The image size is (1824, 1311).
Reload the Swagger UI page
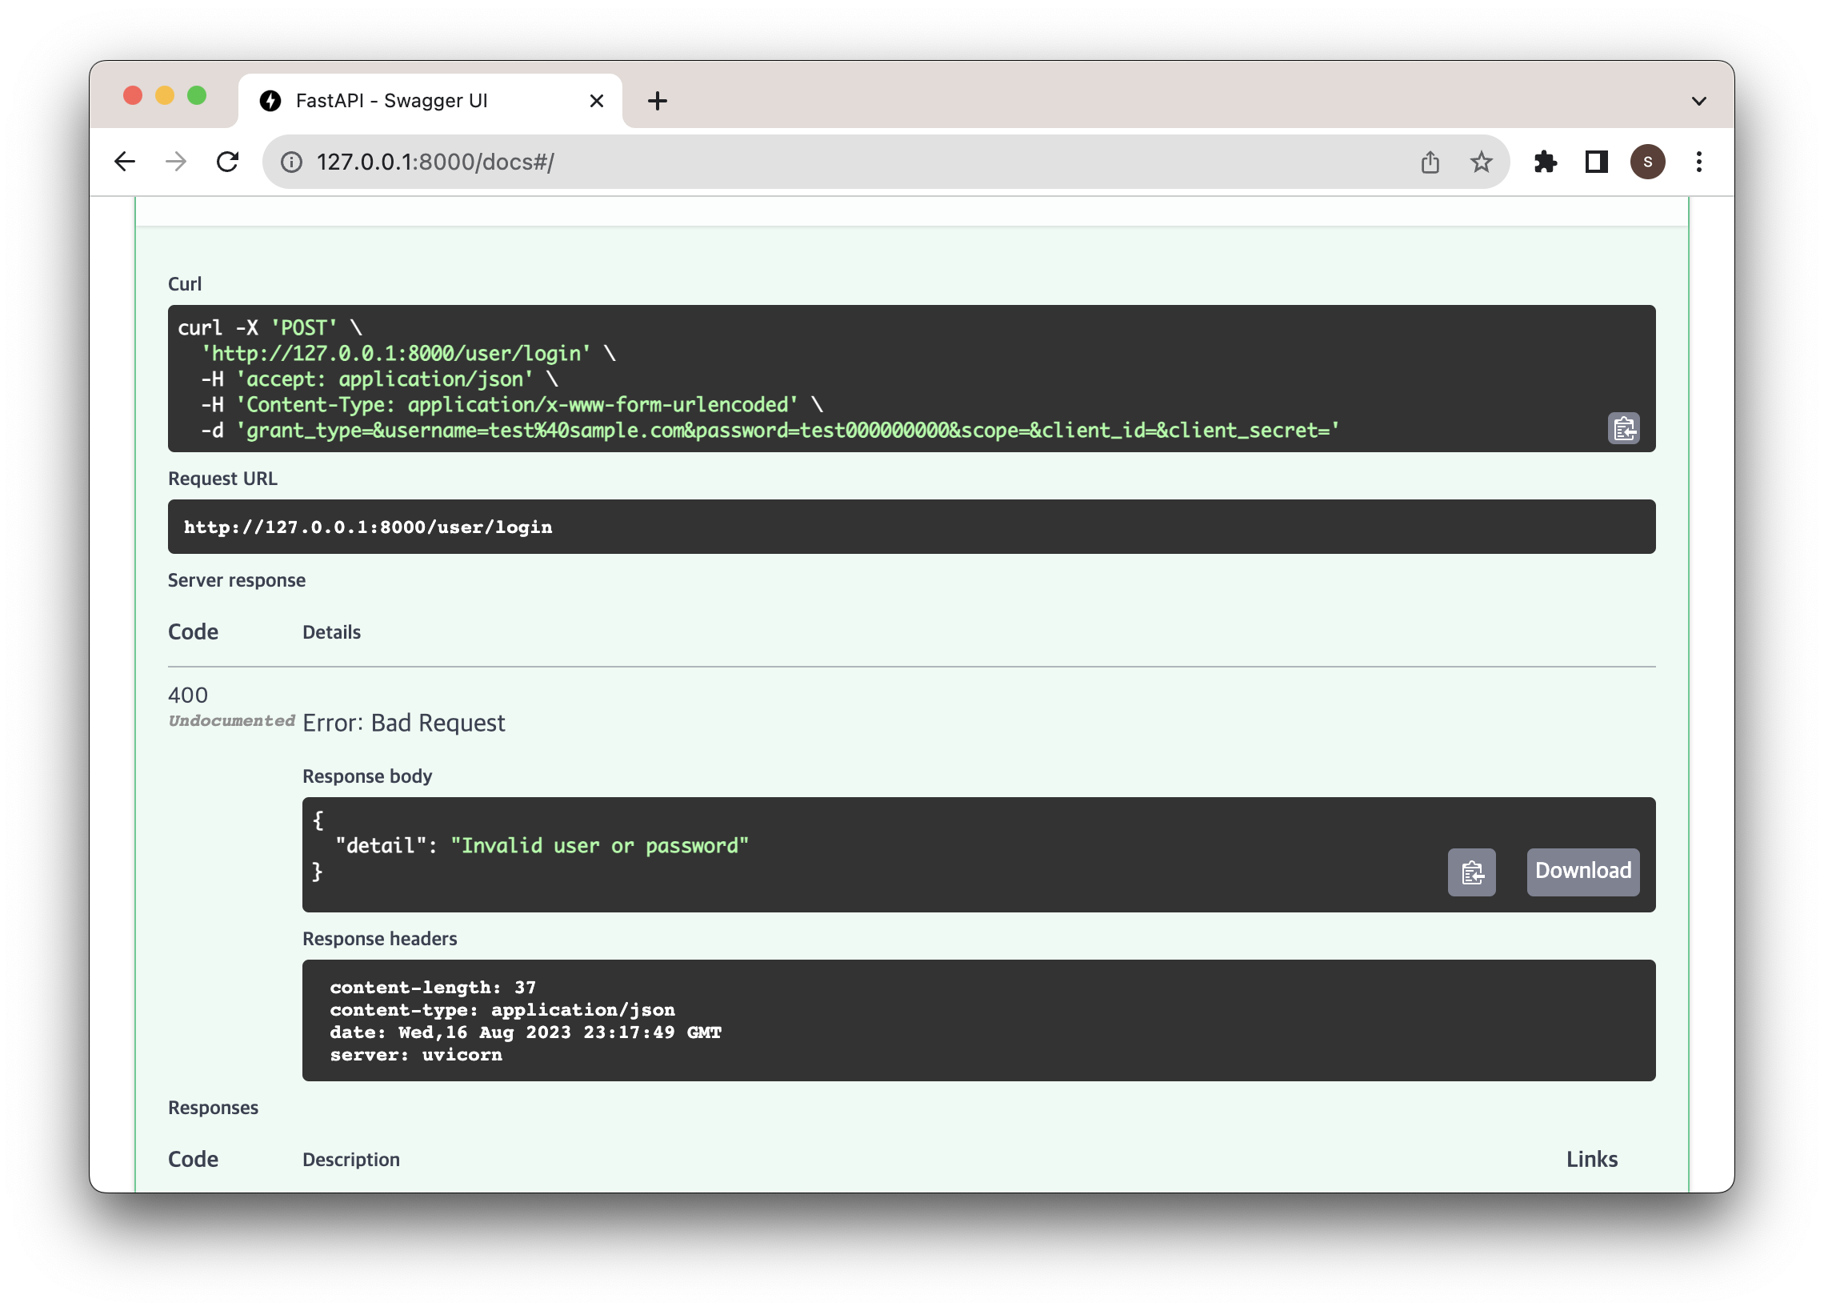coord(227,162)
